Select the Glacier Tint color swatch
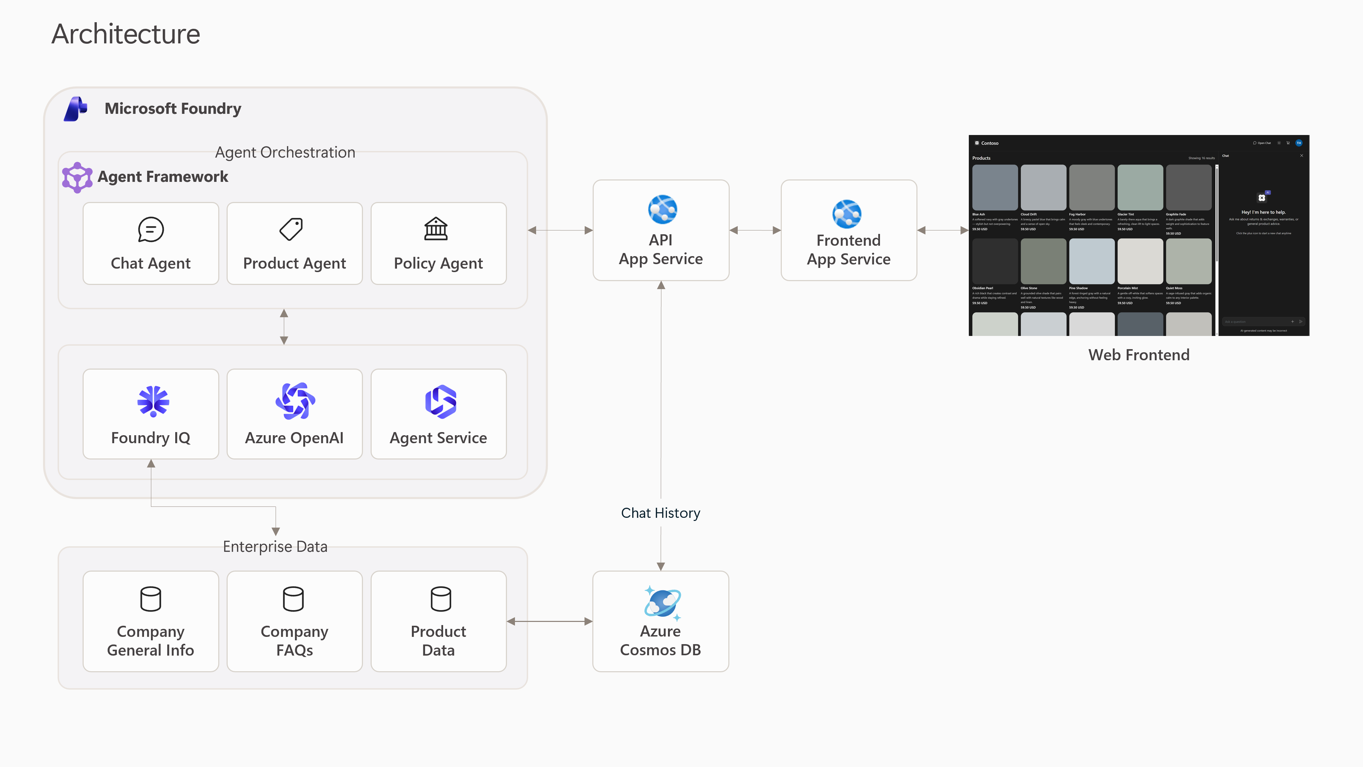Viewport: 1363px width, 767px height. pyautogui.click(x=1140, y=187)
